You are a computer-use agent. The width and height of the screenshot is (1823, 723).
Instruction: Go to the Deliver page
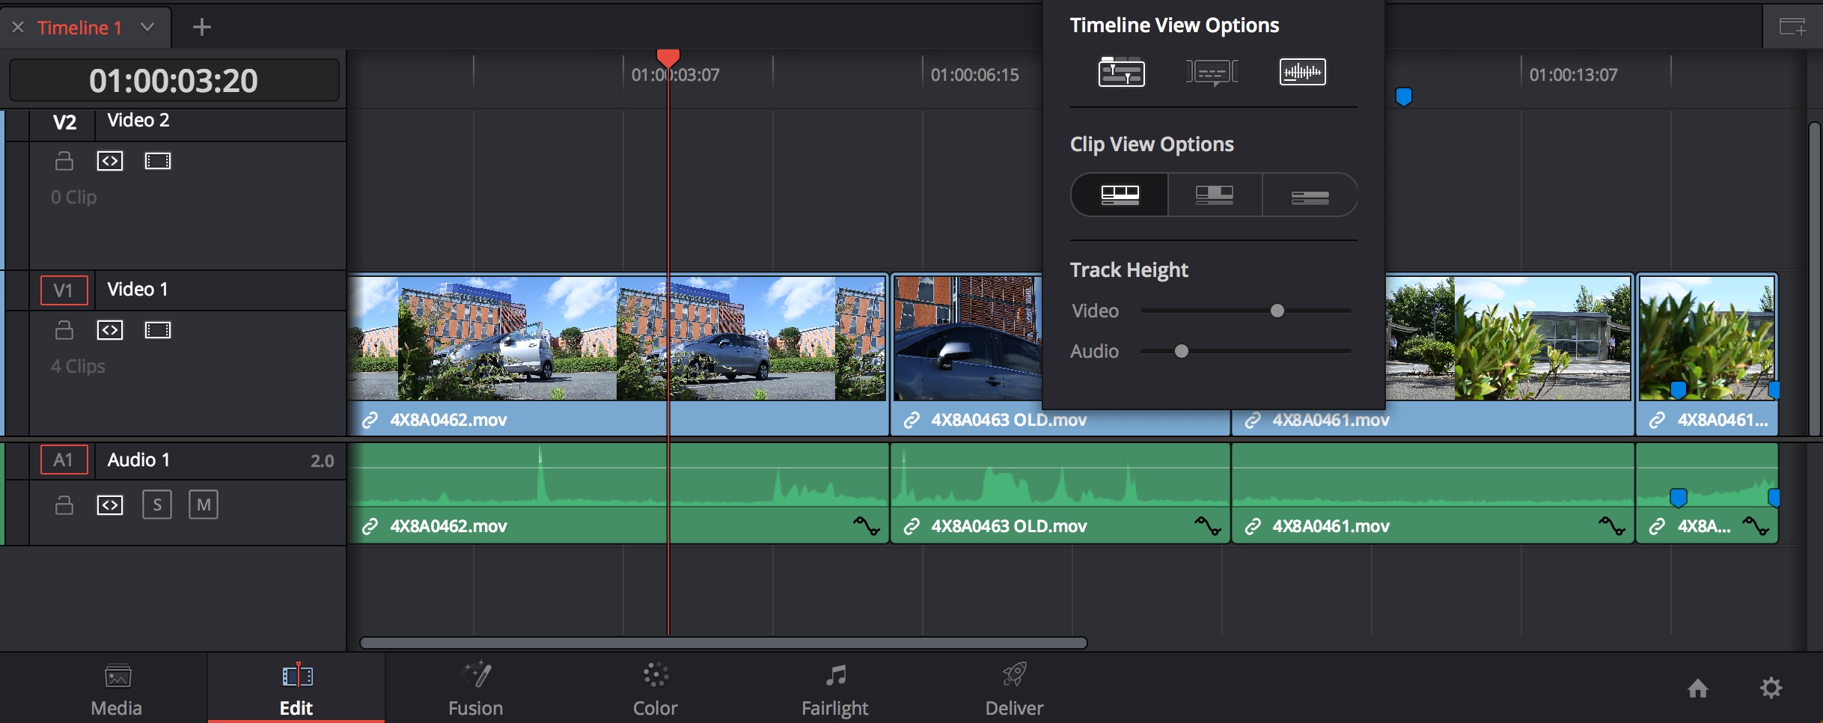click(1014, 689)
